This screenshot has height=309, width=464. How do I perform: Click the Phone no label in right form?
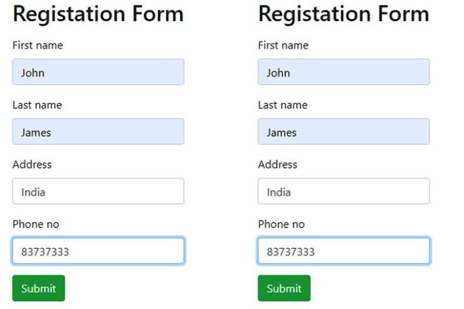tap(282, 224)
